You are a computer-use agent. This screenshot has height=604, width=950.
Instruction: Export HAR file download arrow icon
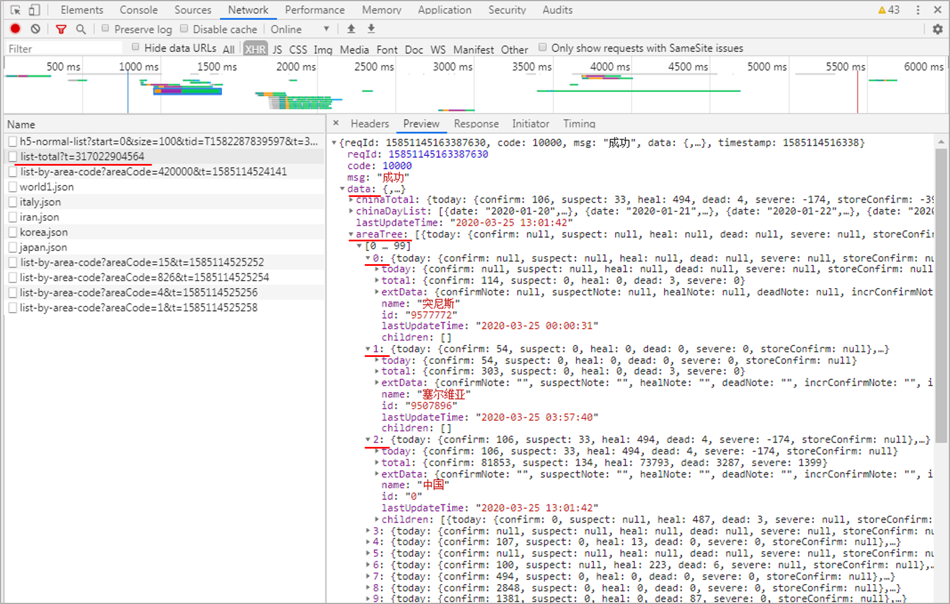371,28
